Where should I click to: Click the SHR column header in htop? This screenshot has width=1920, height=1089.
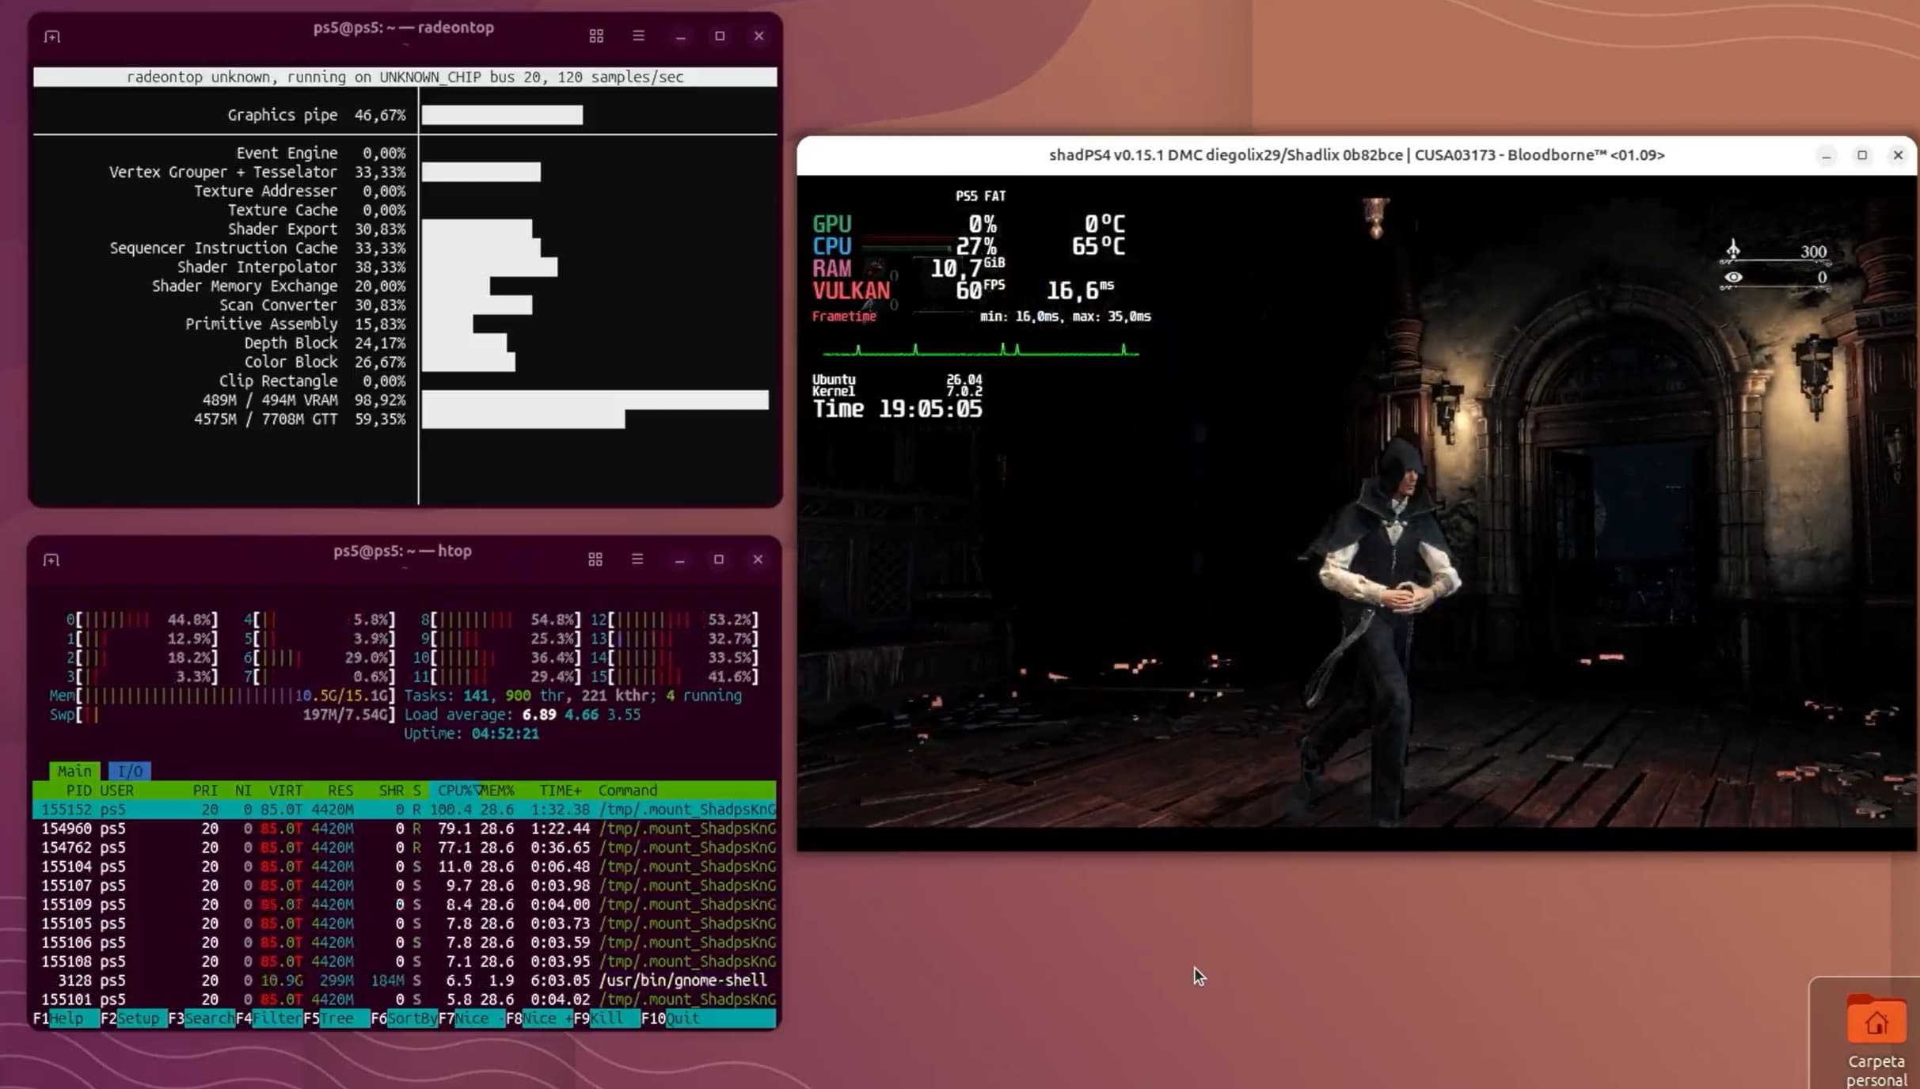pyautogui.click(x=391, y=790)
